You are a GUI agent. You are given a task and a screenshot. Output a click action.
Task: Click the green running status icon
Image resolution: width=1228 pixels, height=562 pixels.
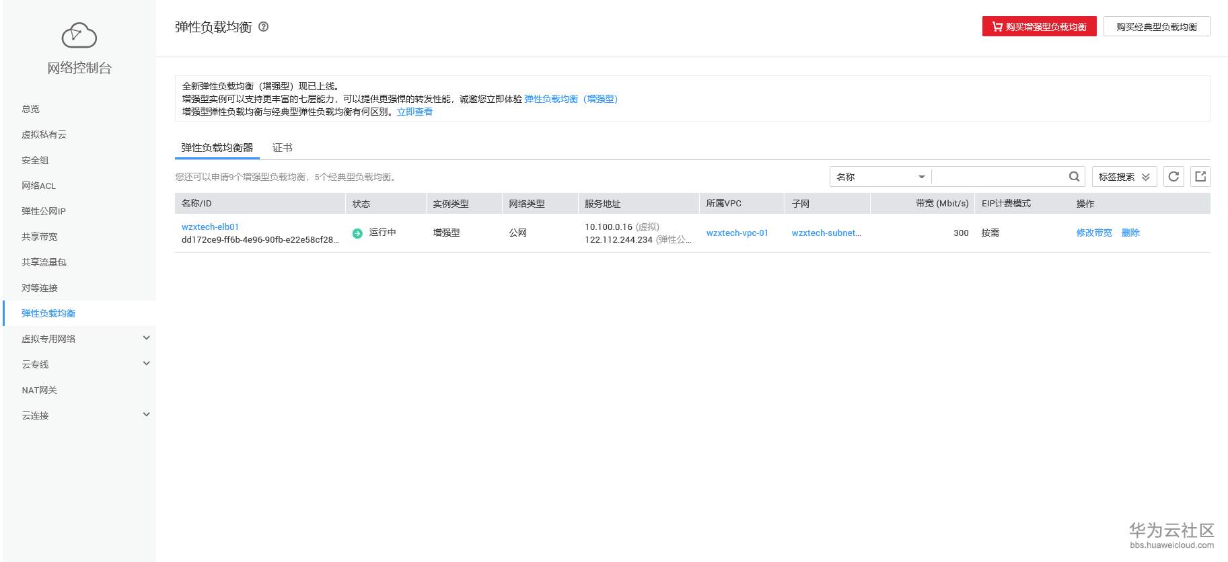(357, 233)
